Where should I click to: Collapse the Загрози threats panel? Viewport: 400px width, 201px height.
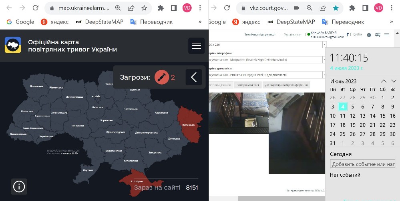(194, 77)
